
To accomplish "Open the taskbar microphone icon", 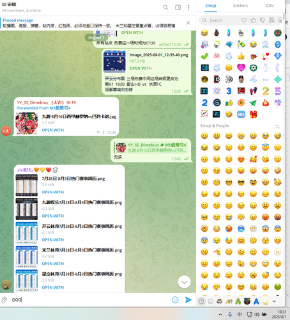I will [230, 314].
